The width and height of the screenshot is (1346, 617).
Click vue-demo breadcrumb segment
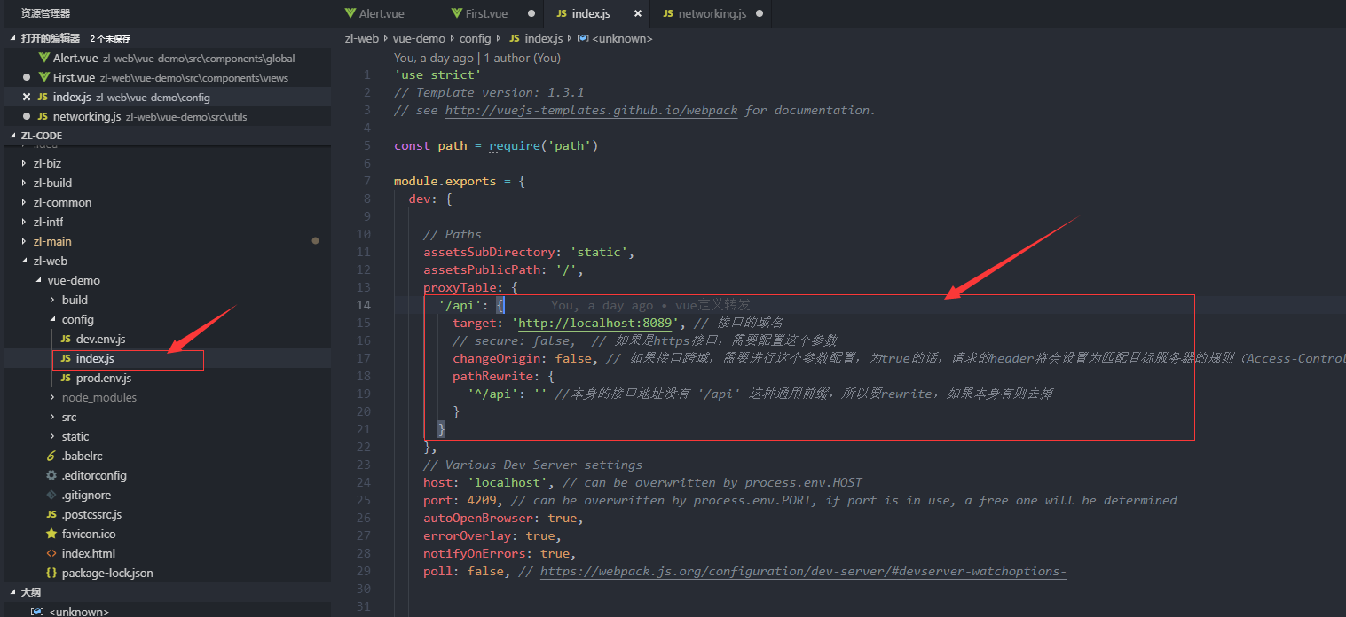tap(420, 38)
